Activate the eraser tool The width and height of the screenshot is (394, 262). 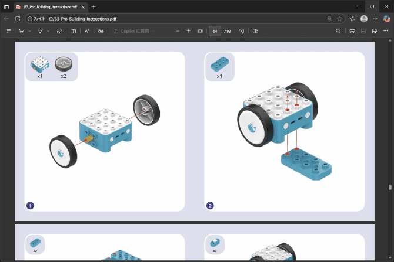pyautogui.click(x=59, y=30)
